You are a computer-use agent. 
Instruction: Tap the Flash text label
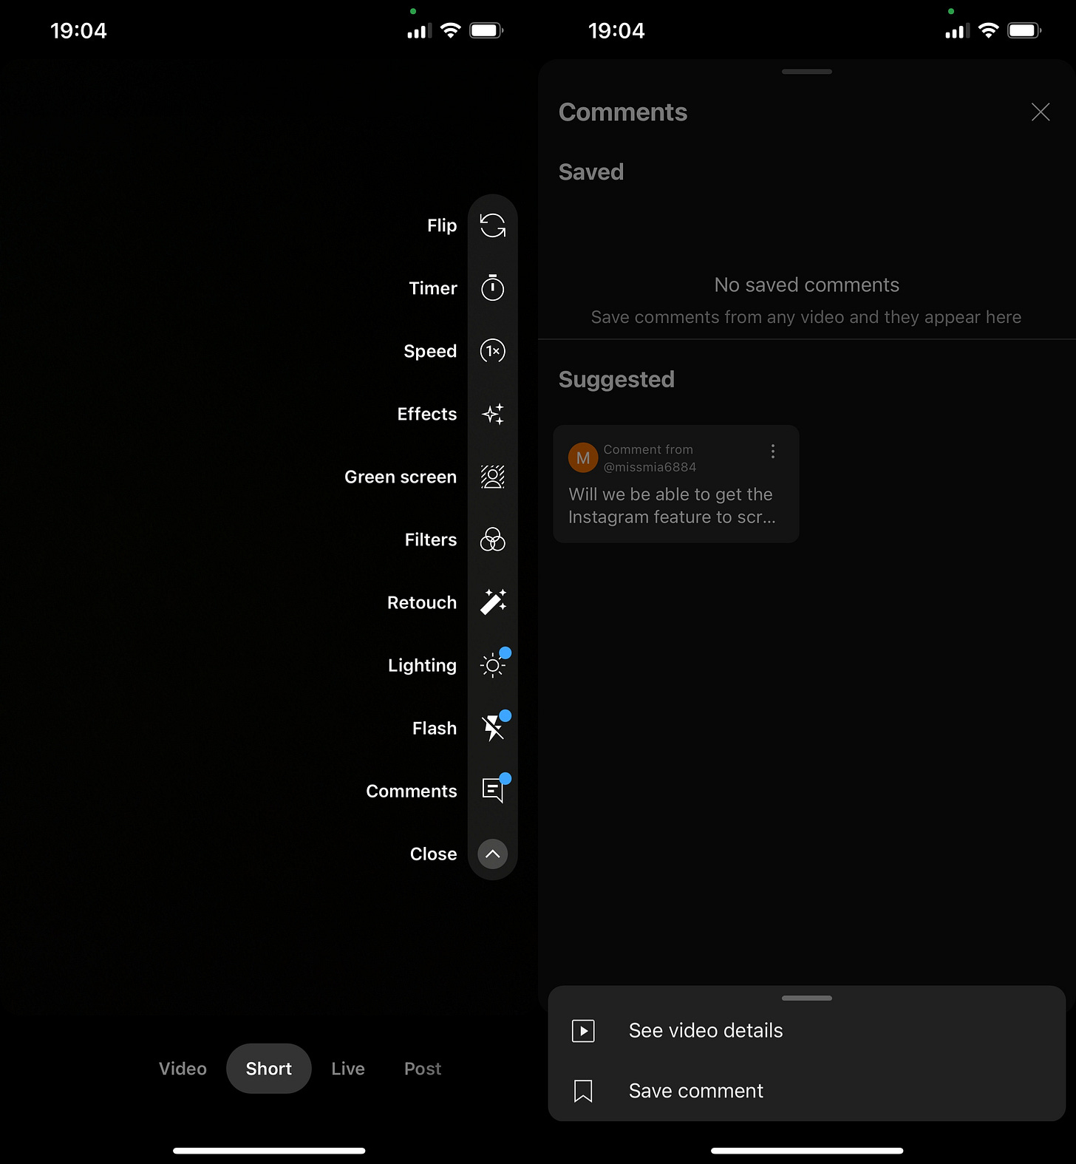pos(435,728)
